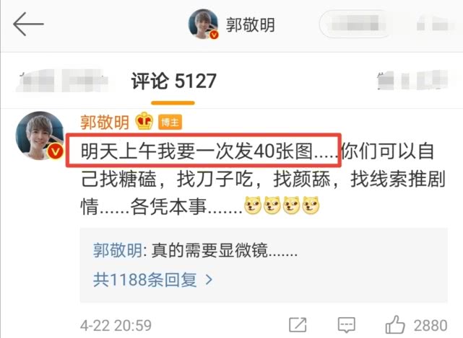
Task: Tap the comment reply bubble icon
Action: tap(346, 325)
